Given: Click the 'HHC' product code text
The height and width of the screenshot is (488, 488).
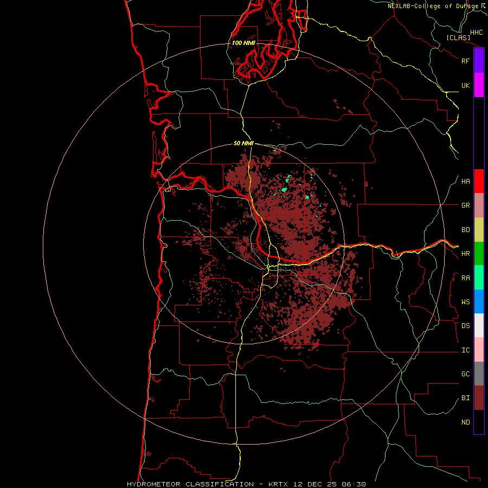Looking at the screenshot, I should click(x=477, y=33).
